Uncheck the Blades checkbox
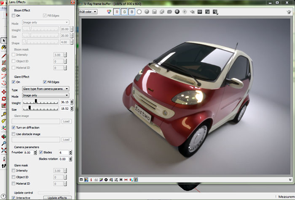295x200 pixels. (41, 153)
